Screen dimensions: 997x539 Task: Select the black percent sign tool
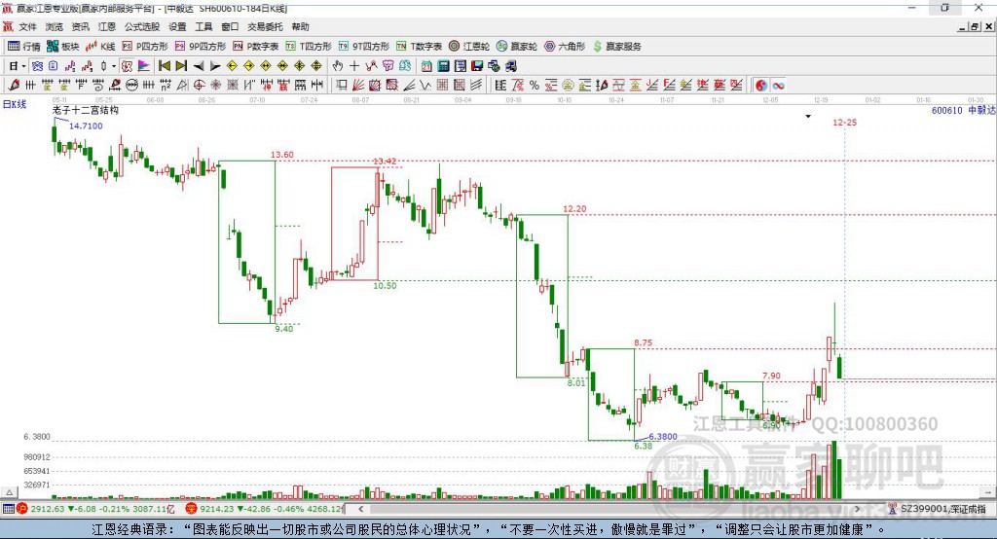tap(535, 86)
